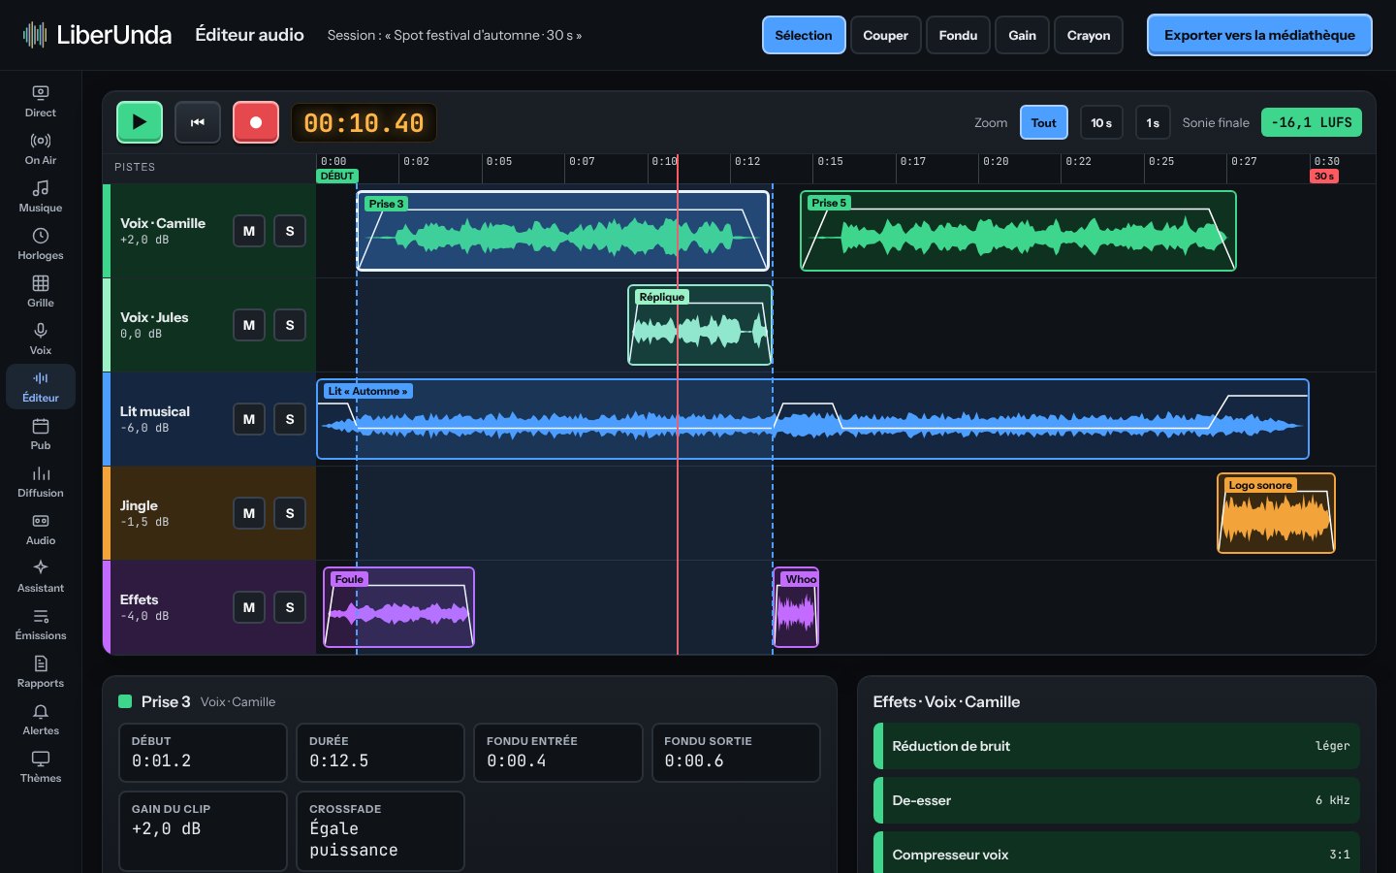Return to start with rewind button
Screen dimensions: 1396x873
(198, 122)
